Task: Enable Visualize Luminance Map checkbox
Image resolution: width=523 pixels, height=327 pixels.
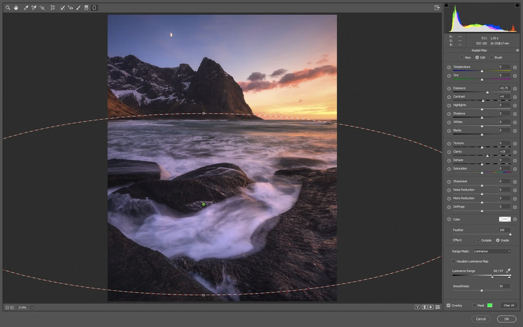Action: pos(453,261)
